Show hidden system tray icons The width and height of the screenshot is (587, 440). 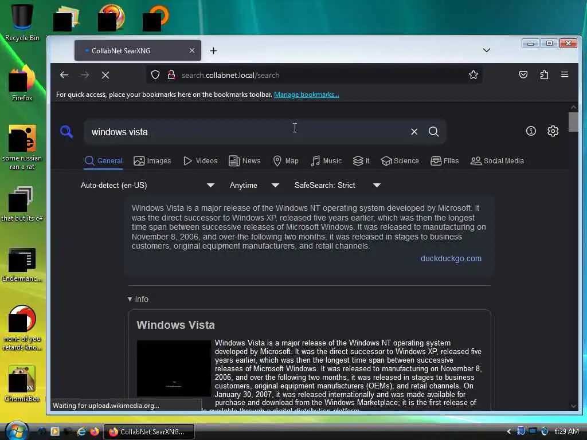(509, 431)
